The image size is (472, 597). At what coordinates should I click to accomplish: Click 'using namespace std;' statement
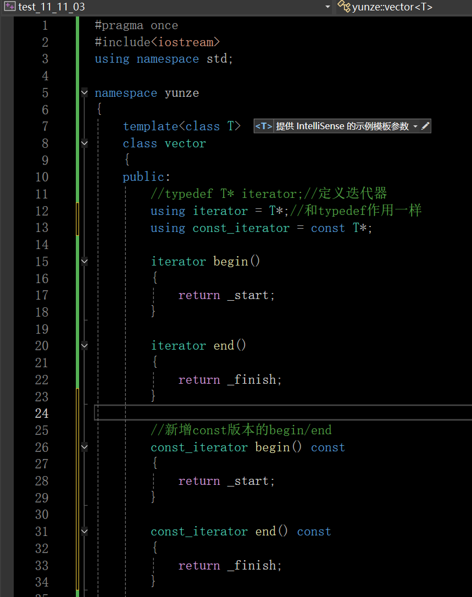pyautogui.click(x=164, y=59)
